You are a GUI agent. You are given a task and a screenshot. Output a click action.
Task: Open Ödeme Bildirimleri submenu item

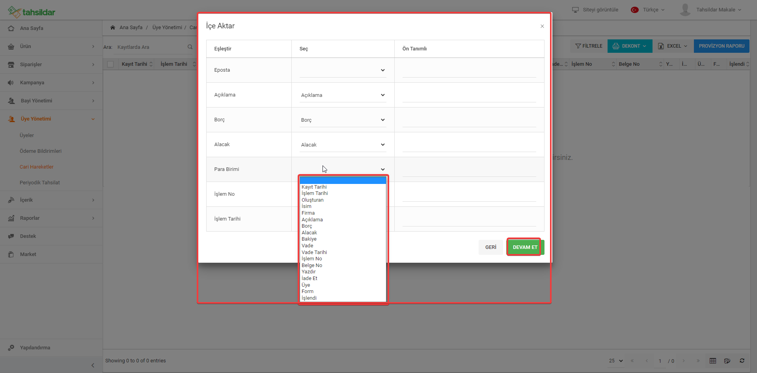tap(41, 151)
